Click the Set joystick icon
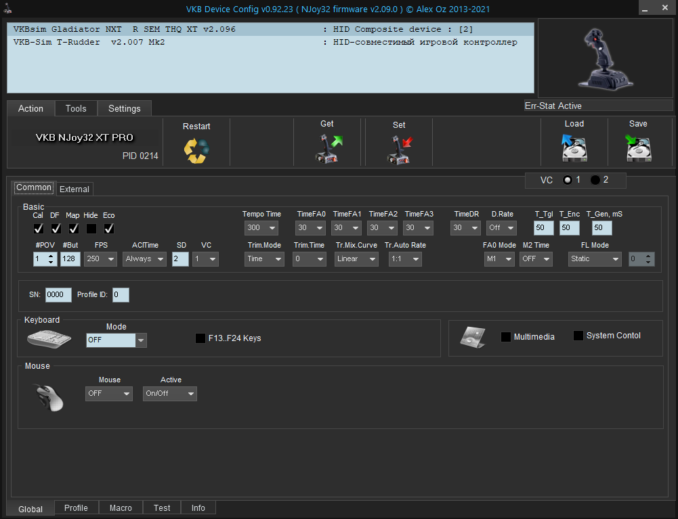The height and width of the screenshot is (519, 678). point(399,150)
